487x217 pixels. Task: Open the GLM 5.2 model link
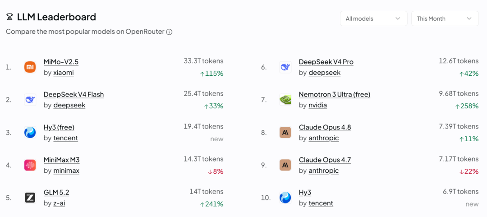pos(56,193)
